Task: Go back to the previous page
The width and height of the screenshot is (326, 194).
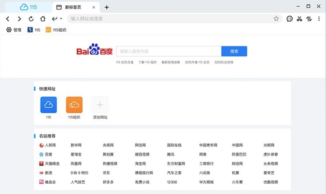Action: [x=8, y=19]
